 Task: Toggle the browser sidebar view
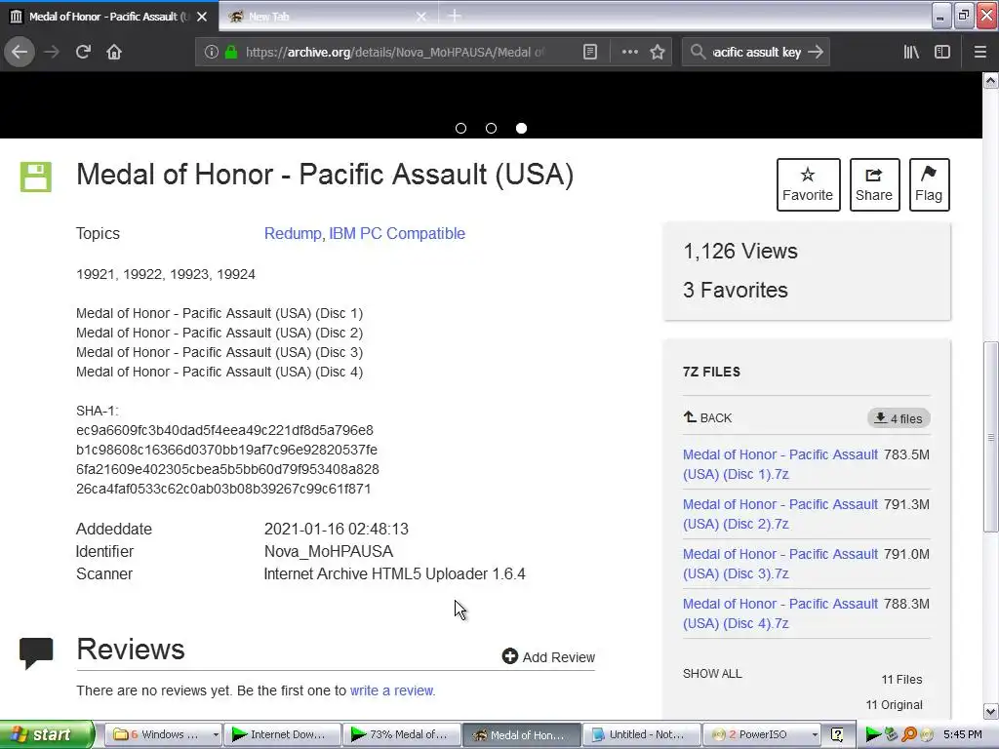(942, 52)
